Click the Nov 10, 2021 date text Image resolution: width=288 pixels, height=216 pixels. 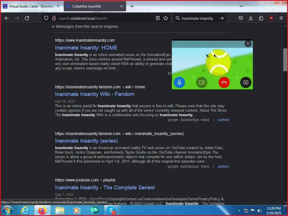[65, 101]
